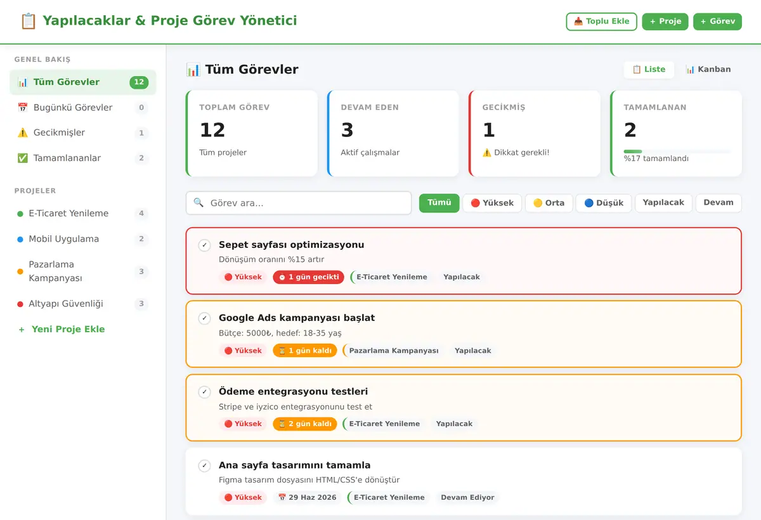This screenshot has height=520, width=761.
Task: Open Gecikmişler in the sidebar
Action: pyautogui.click(x=83, y=133)
